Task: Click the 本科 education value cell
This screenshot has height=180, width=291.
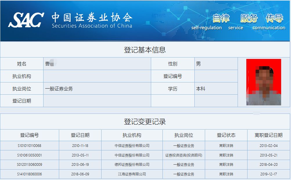Action: (201, 89)
